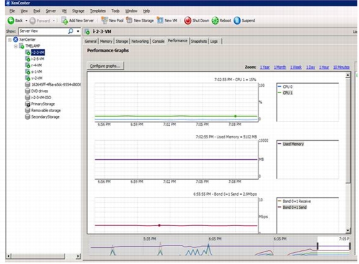This screenshot has height=264, width=359.
Task: Open the File menu
Action: tap(12, 11)
